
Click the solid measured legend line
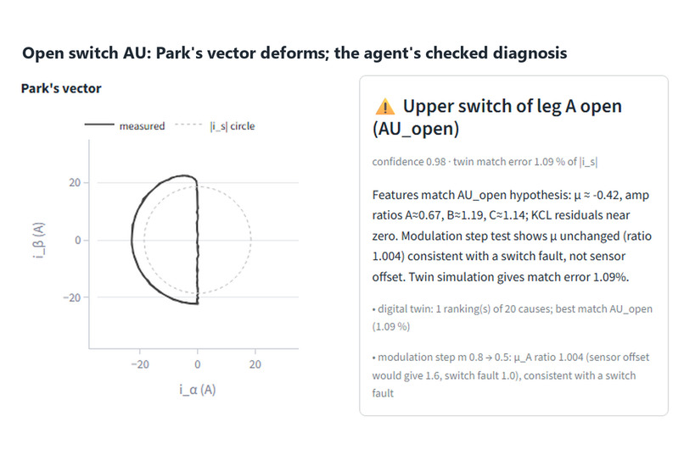click(x=99, y=125)
